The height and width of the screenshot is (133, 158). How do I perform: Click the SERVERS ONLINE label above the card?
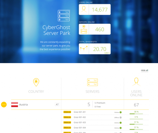coord(87,22)
